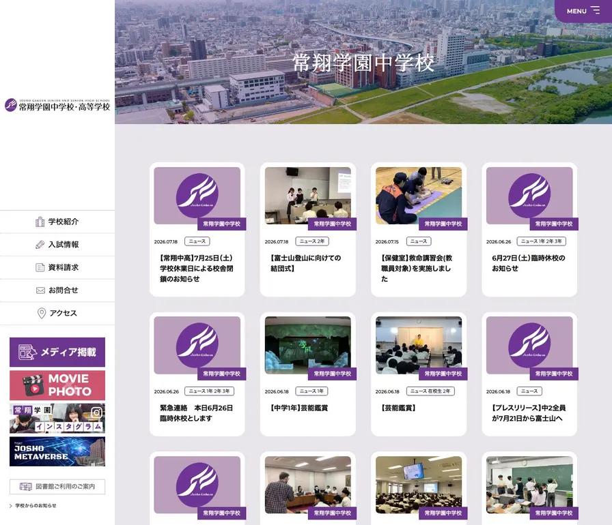Follow the 学校からのお知らせ link
The width and height of the screenshot is (612, 525).
coord(36,506)
